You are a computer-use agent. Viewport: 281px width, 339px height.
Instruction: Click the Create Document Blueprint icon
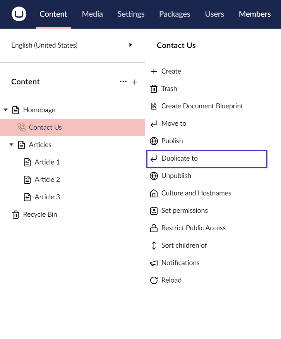tap(154, 106)
